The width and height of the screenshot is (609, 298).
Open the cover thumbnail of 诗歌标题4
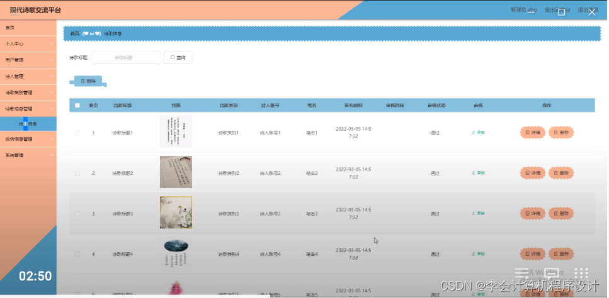click(176, 253)
